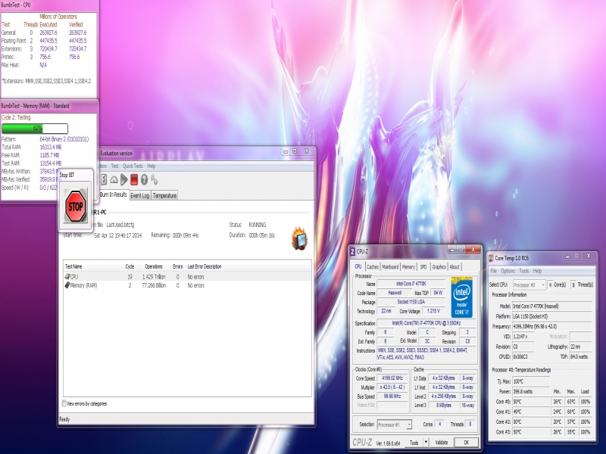Viewport: 606px width, 454px height.
Task: Open the question mark help toolbar icon
Action: click(144, 179)
